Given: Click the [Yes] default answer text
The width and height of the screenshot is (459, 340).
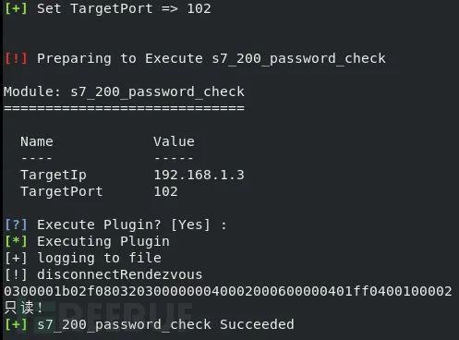Looking at the screenshot, I should [190, 225].
